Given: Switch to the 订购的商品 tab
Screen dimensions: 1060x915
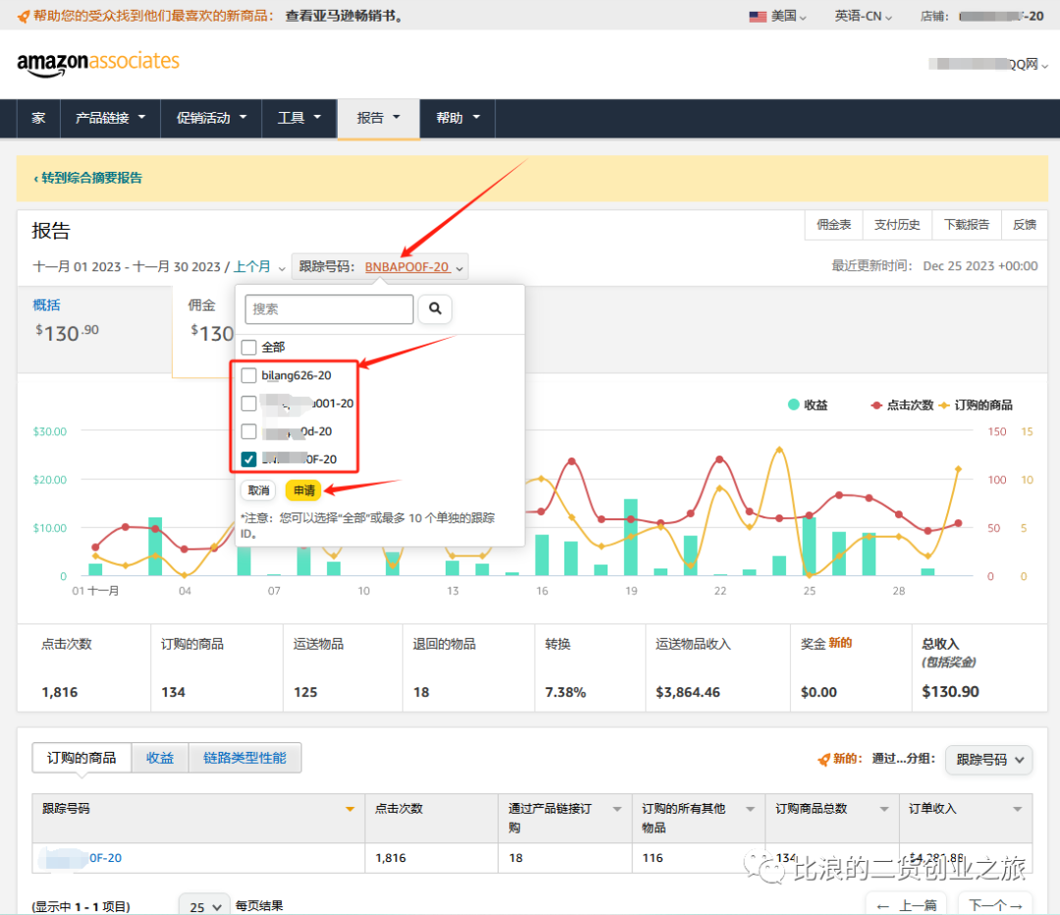Looking at the screenshot, I should 81,758.
